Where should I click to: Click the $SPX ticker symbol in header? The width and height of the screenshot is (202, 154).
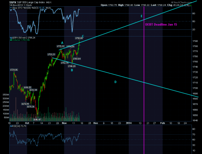[13, 3]
